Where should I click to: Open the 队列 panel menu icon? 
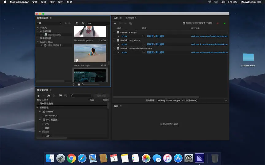point(121,18)
